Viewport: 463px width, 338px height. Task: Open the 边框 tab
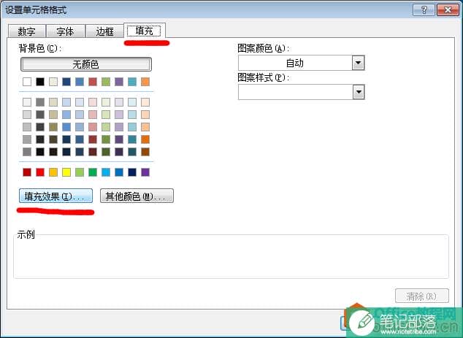point(104,31)
